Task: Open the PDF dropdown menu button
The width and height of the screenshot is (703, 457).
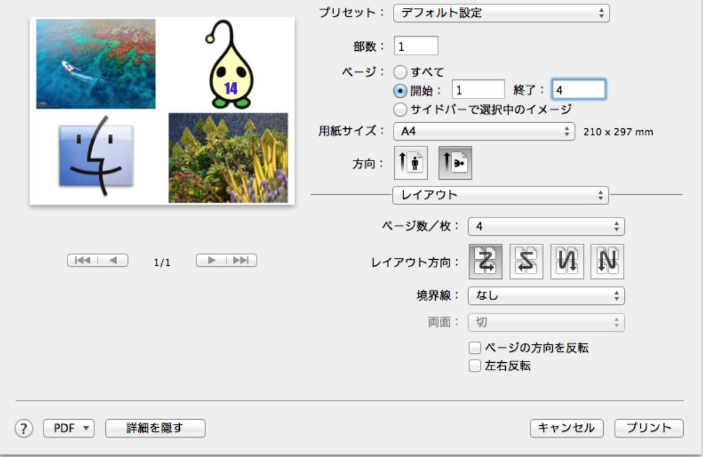Action: 69,428
